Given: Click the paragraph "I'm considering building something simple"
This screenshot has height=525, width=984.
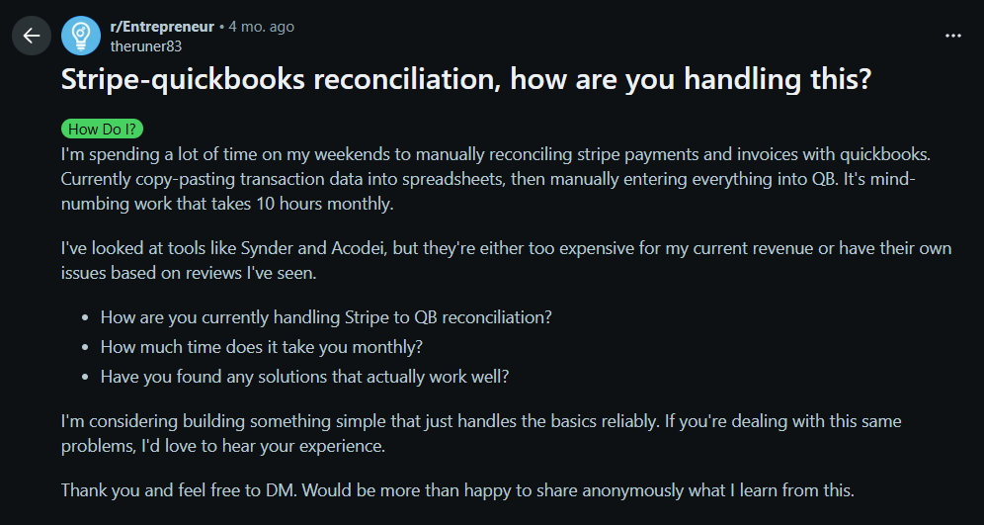Looking at the screenshot, I should point(481,433).
